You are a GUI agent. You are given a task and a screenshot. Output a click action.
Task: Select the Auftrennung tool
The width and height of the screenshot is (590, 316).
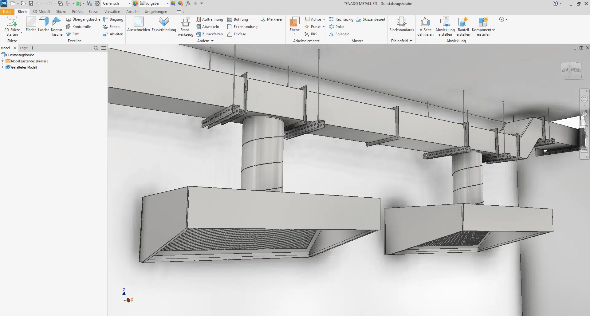(x=209, y=19)
